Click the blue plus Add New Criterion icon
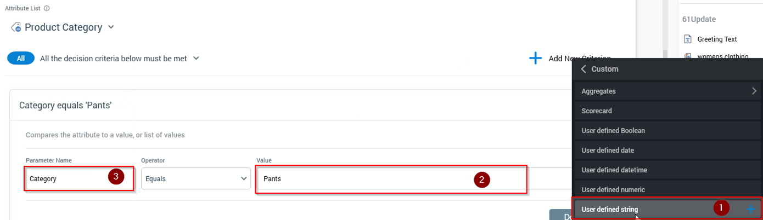Screen dimensions: 763x220 pyautogui.click(x=535, y=58)
